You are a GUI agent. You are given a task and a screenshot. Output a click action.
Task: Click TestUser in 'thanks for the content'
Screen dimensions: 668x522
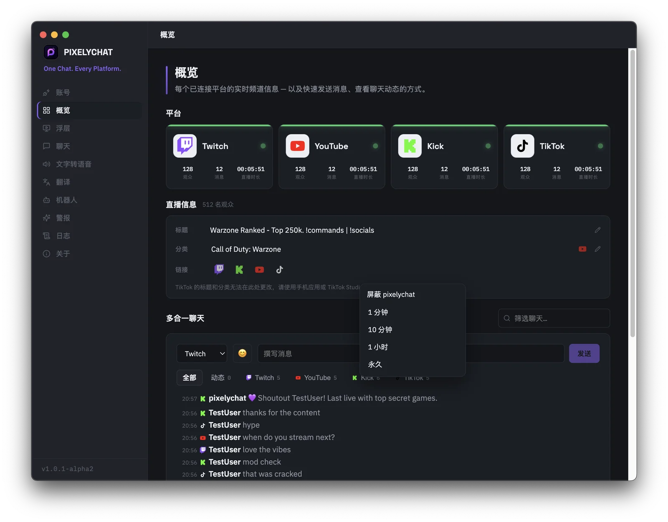click(x=225, y=413)
